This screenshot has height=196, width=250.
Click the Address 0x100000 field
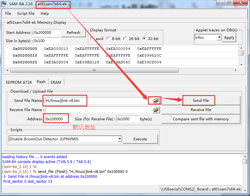(59, 119)
